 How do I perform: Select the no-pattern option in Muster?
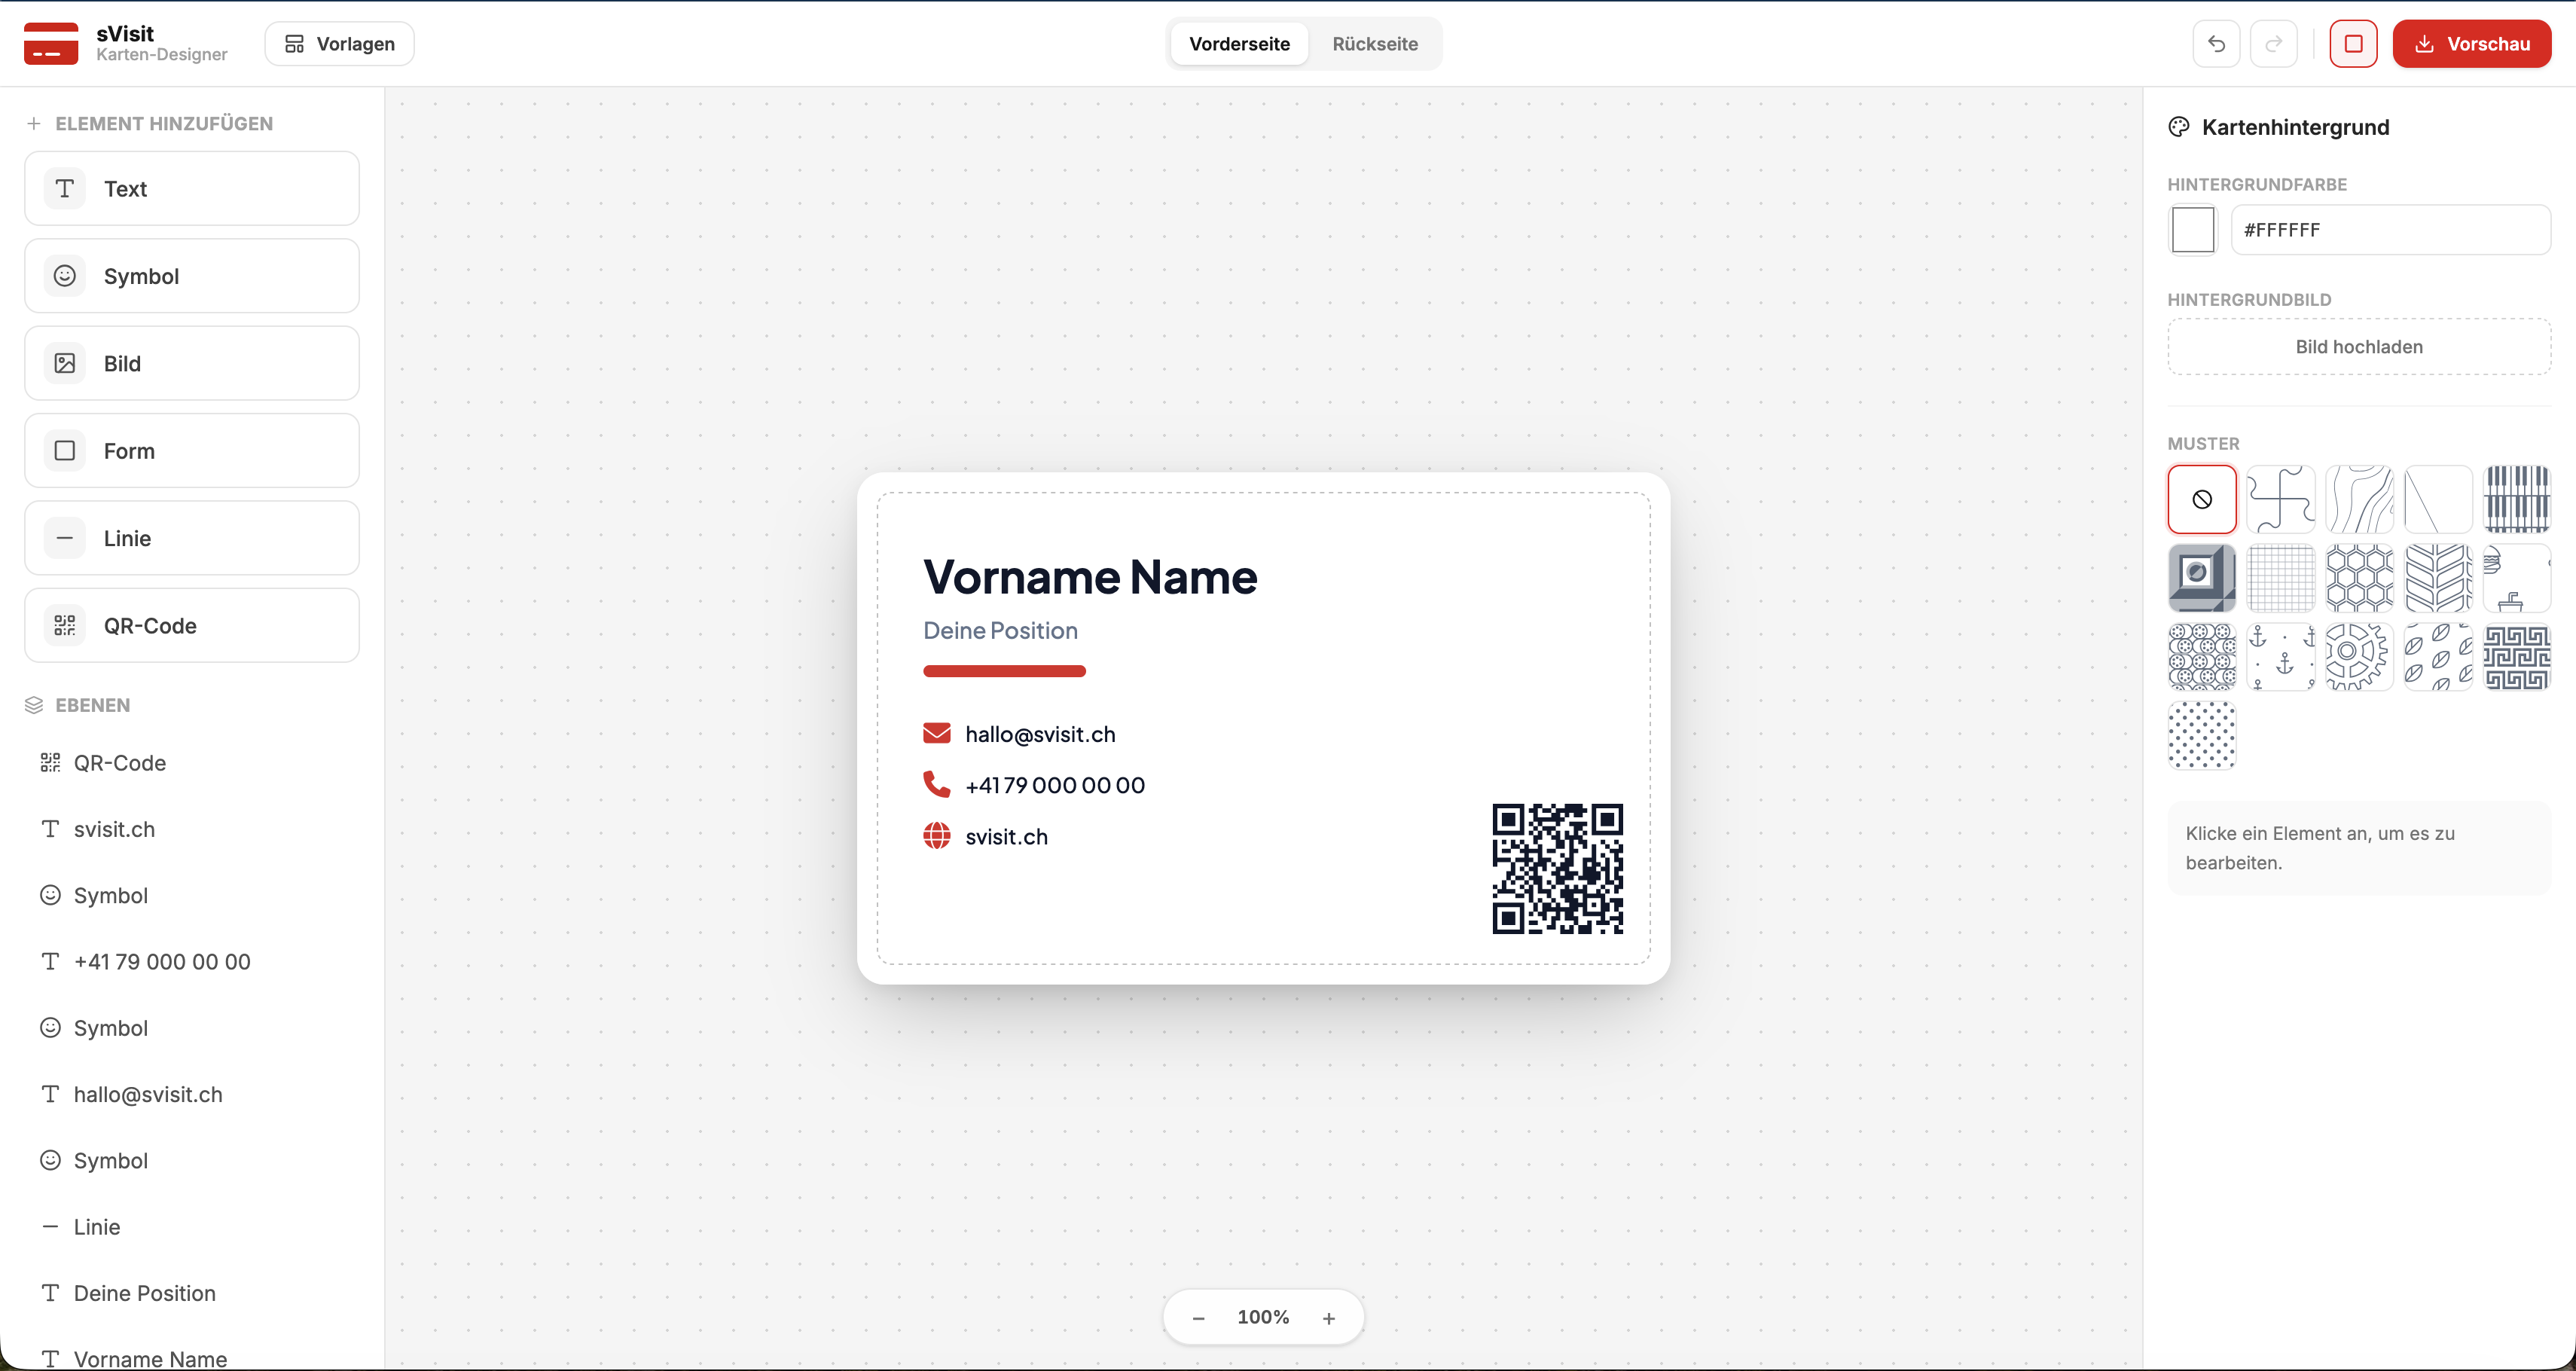[x=2202, y=499]
